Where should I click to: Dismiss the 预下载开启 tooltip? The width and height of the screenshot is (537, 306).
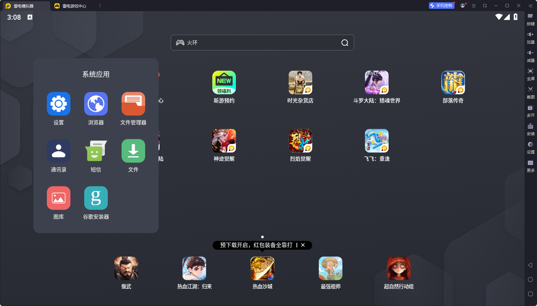point(303,245)
